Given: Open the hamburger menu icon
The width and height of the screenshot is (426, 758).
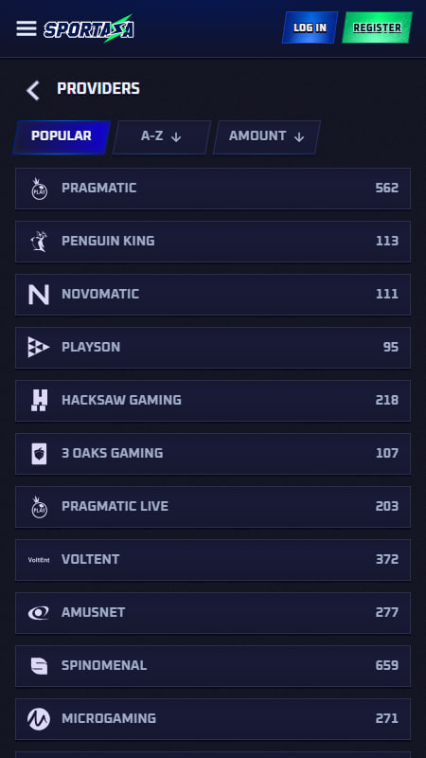Looking at the screenshot, I should 27,28.
